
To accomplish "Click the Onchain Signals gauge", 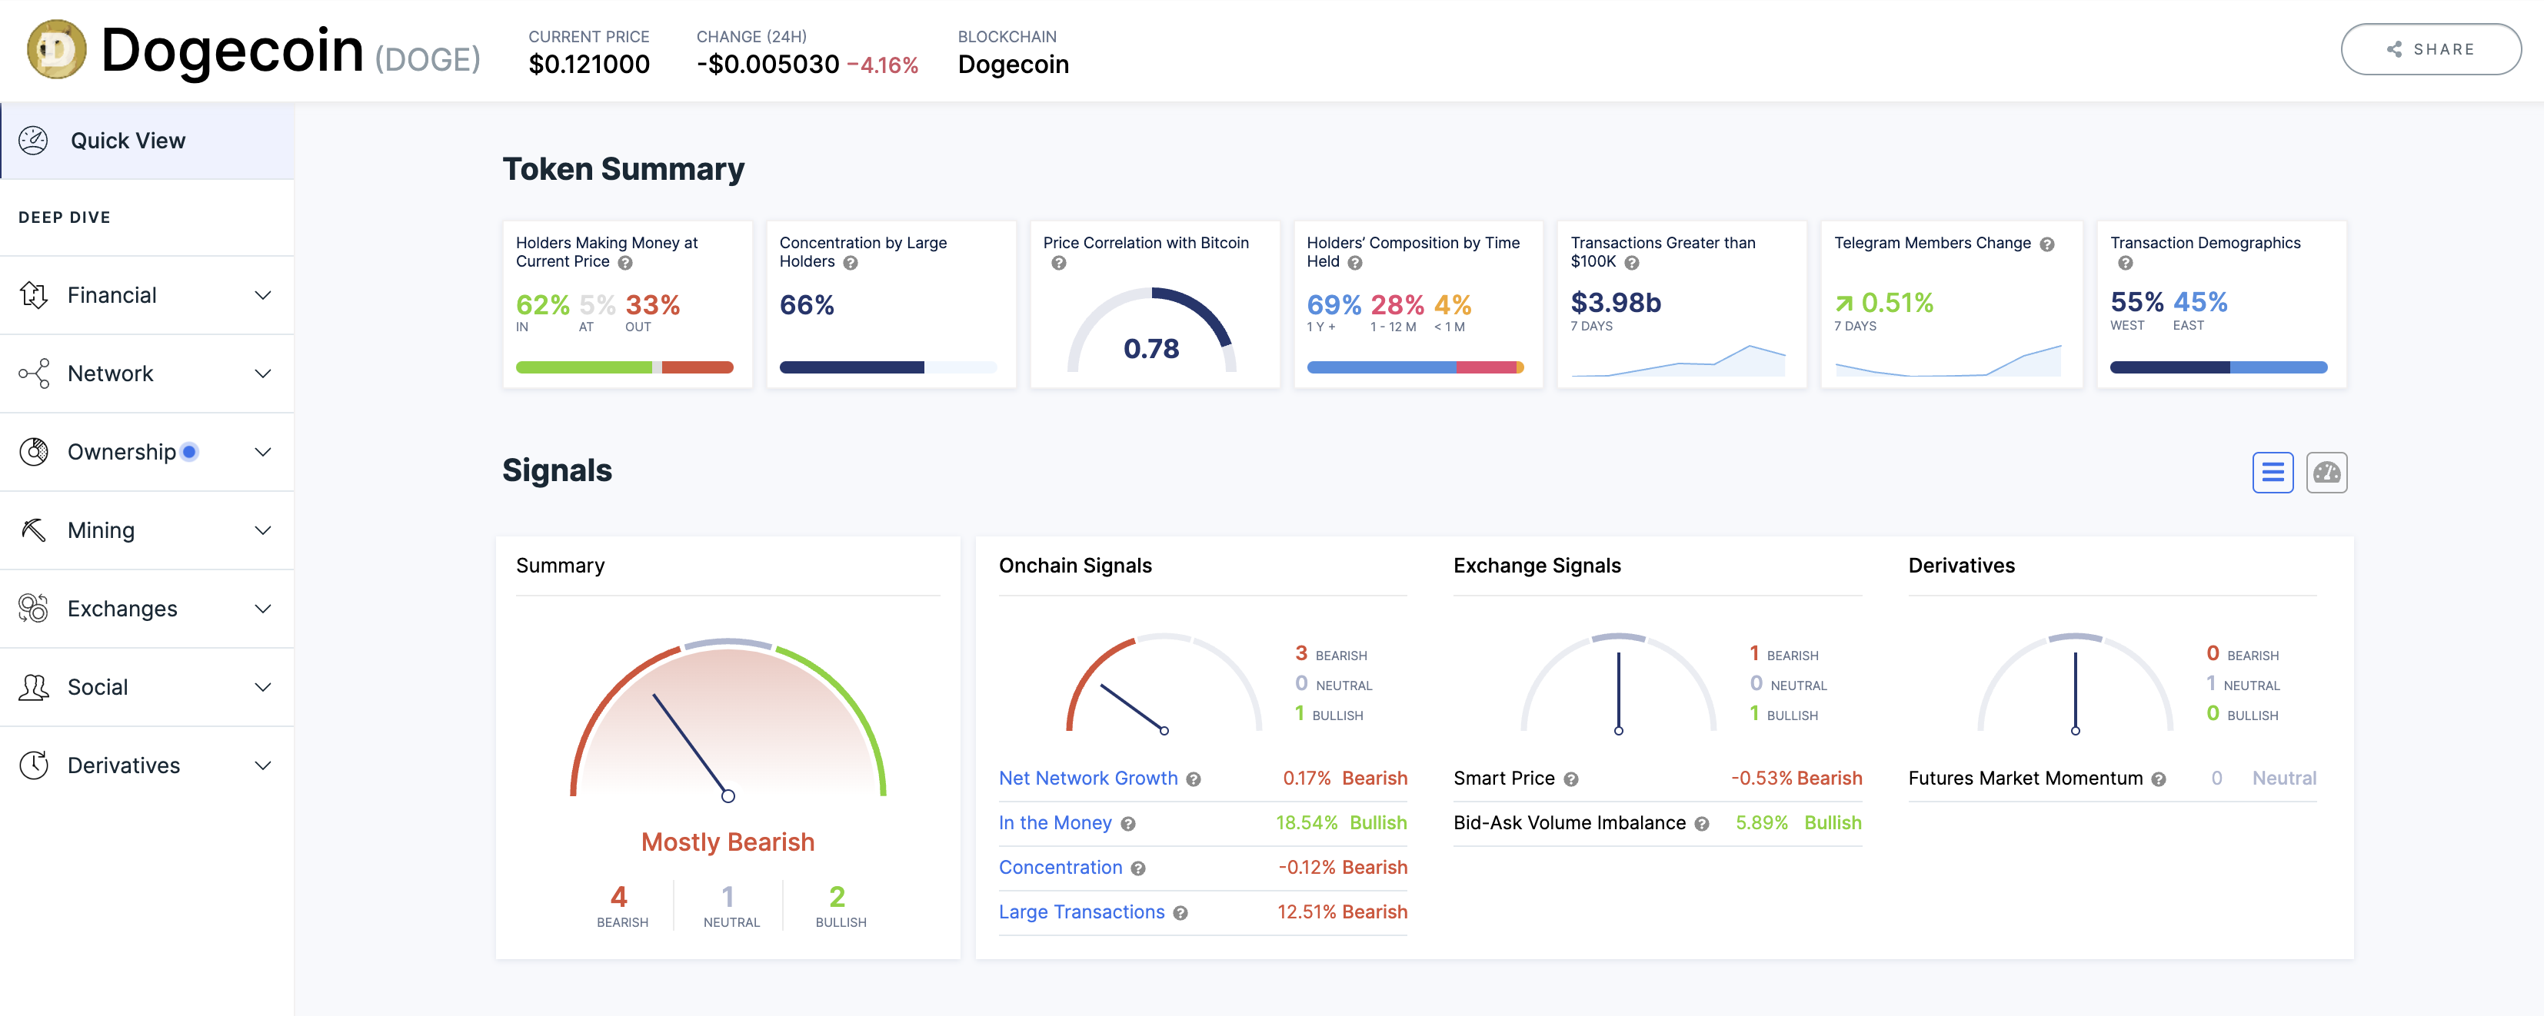I will pos(1164,683).
